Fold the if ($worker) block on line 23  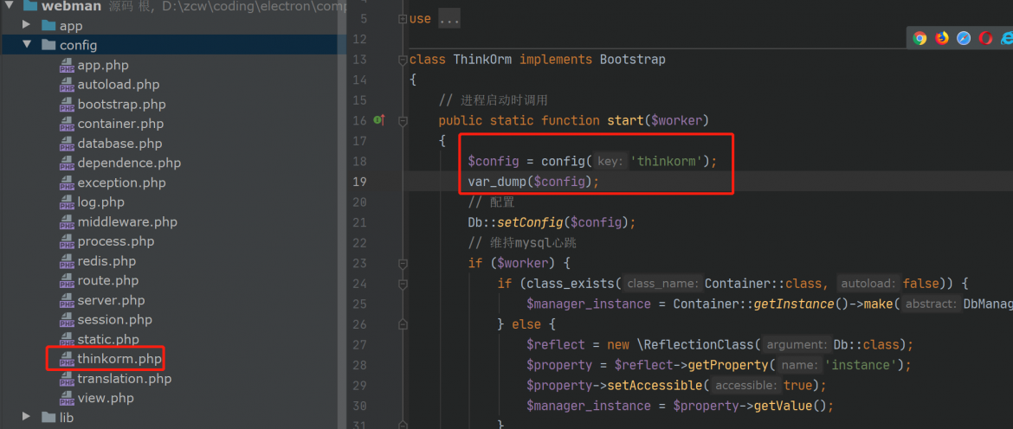[403, 263]
